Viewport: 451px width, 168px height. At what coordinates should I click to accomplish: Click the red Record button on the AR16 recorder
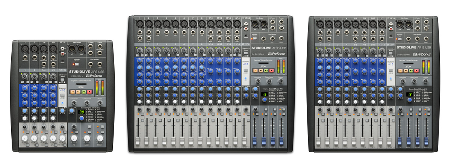pos(271,70)
